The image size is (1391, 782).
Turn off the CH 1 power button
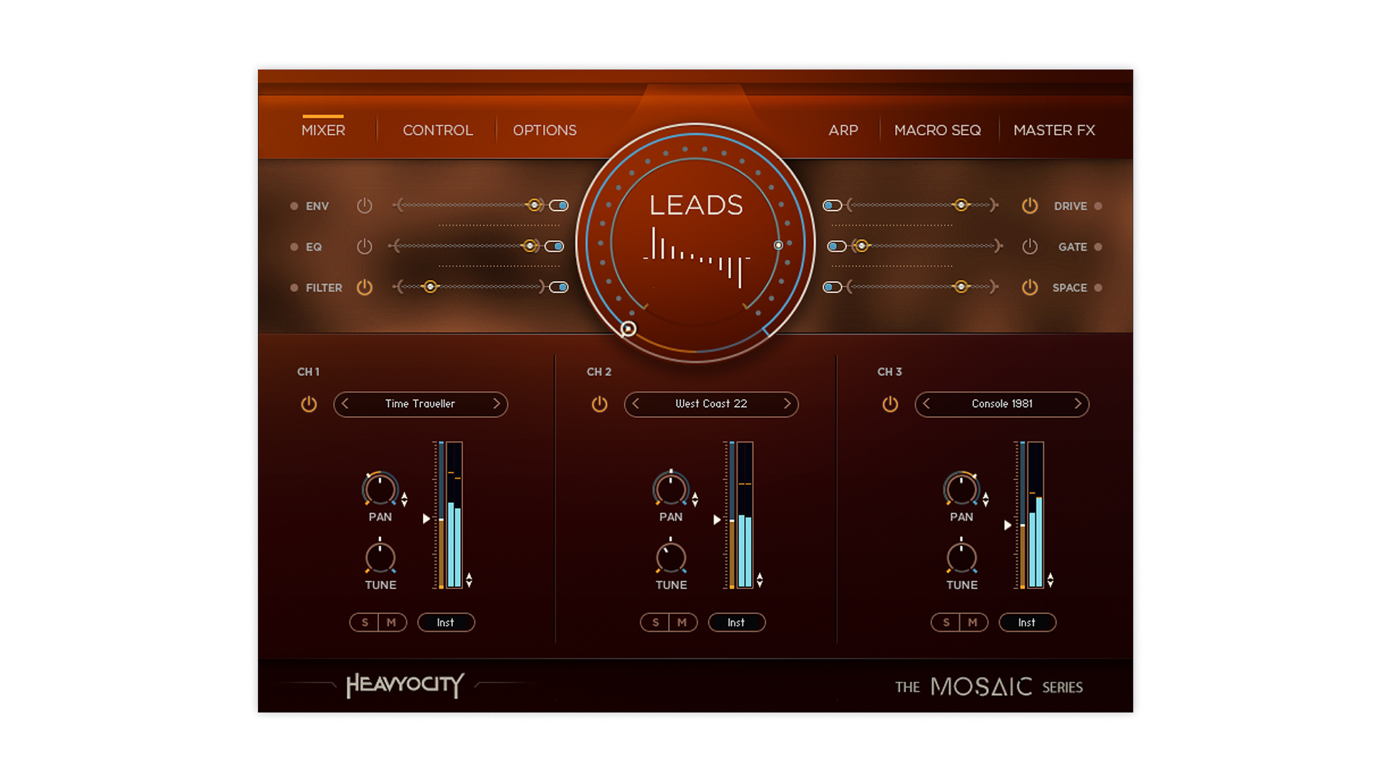point(309,404)
